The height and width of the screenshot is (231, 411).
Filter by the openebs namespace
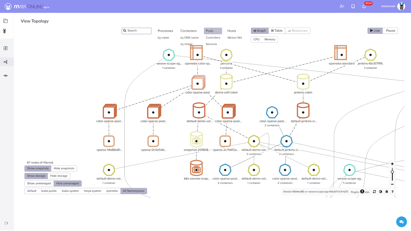(112, 191)
